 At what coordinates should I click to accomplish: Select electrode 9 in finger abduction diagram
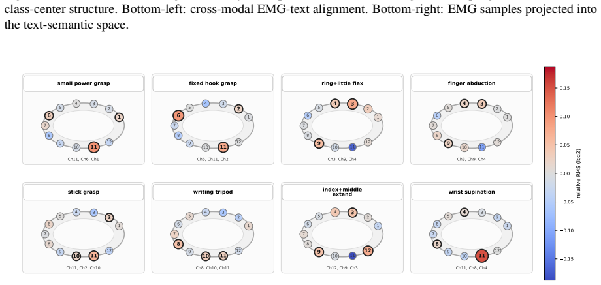pyautogui.click(x=447, y=144)
